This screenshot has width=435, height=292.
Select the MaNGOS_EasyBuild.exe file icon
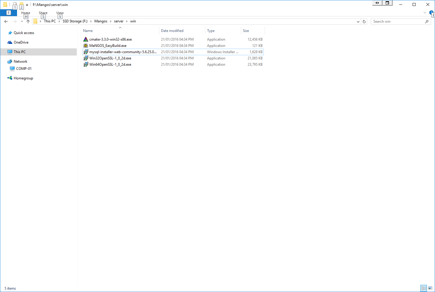tap(86, 46)
